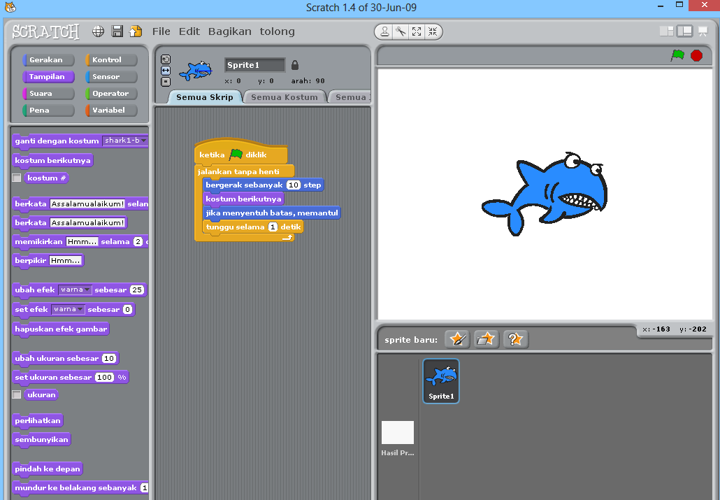Viewport: 720px width, 500px height.
Task: Set flip left-right rotation style
Action: (x=166, y=71)
